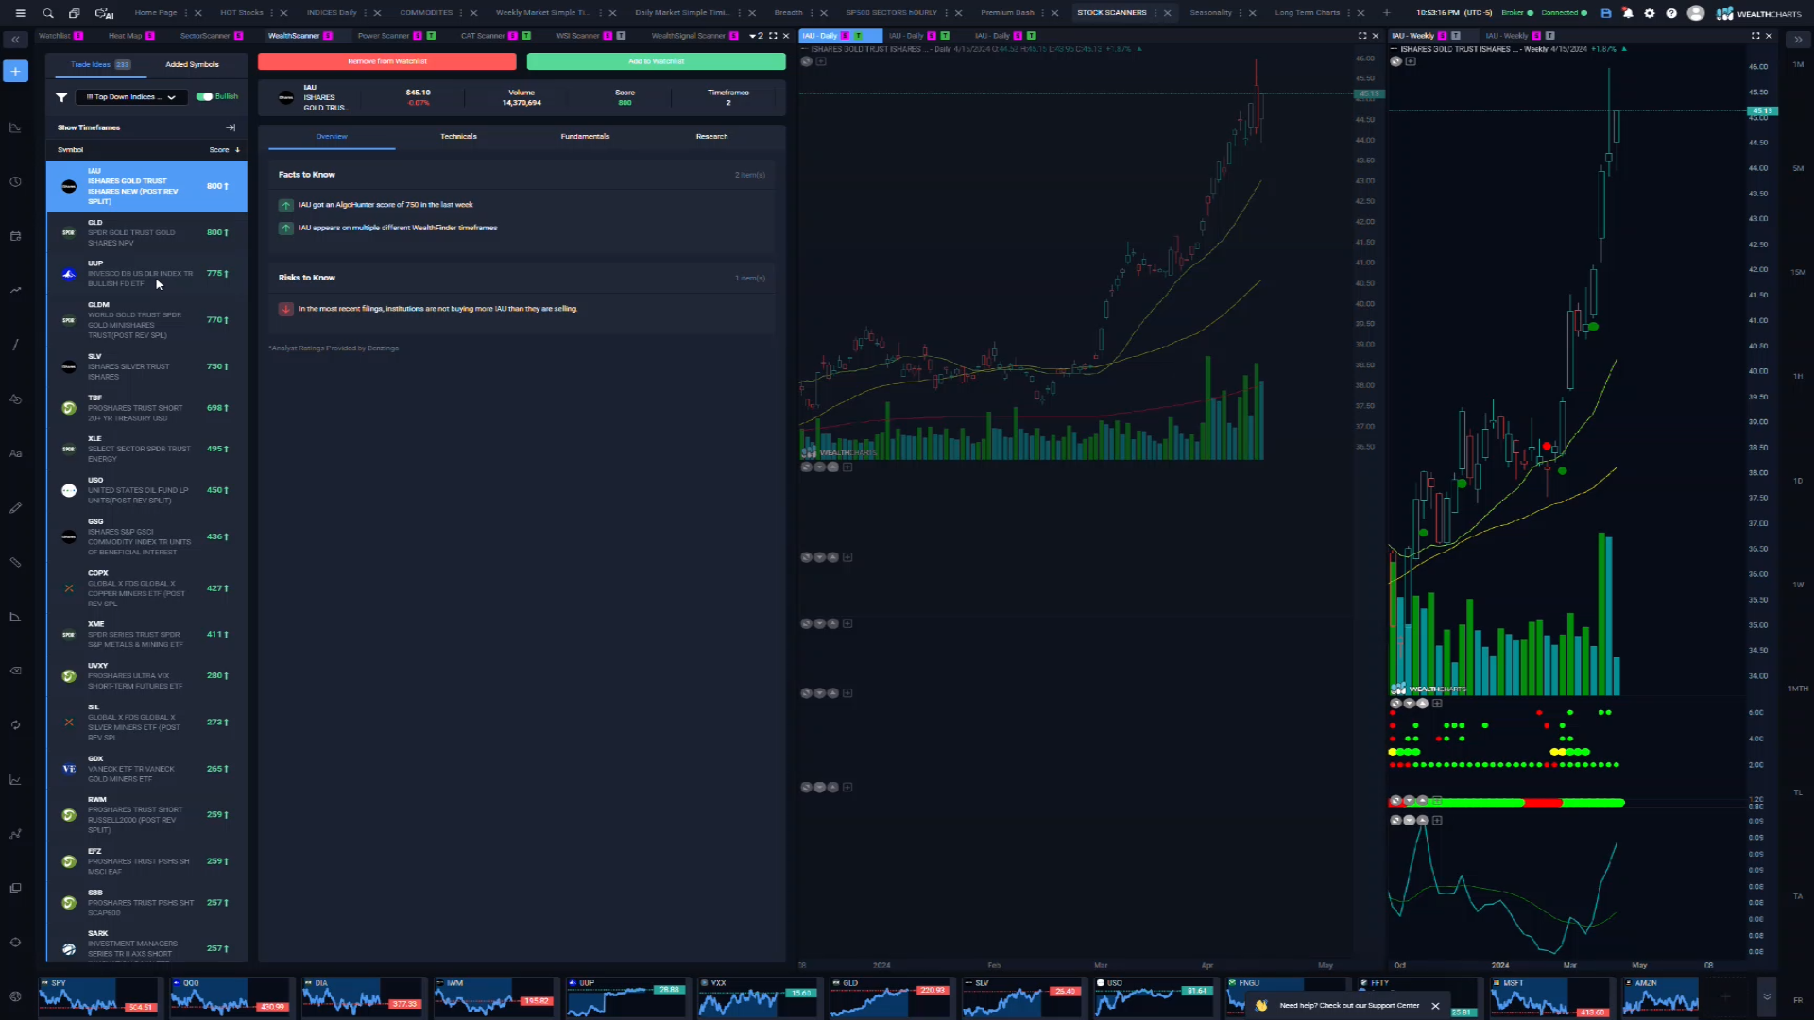This screenshot has height=1020, width=1814.
Task: Open the notifications bell
Action: (1628, 13)
